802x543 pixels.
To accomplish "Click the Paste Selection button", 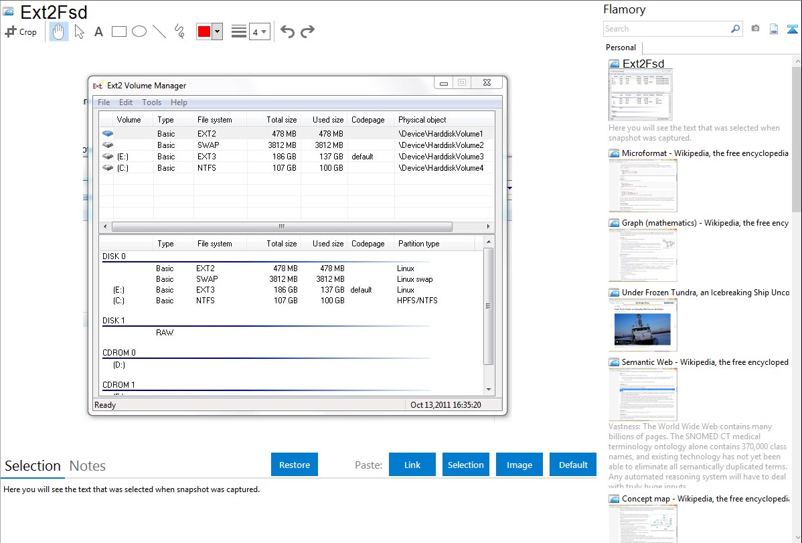I will point(465,465).
